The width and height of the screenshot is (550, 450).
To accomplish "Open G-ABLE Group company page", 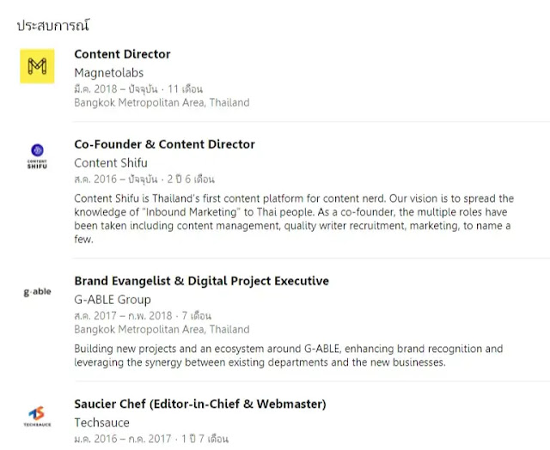I will coord(113,300).
